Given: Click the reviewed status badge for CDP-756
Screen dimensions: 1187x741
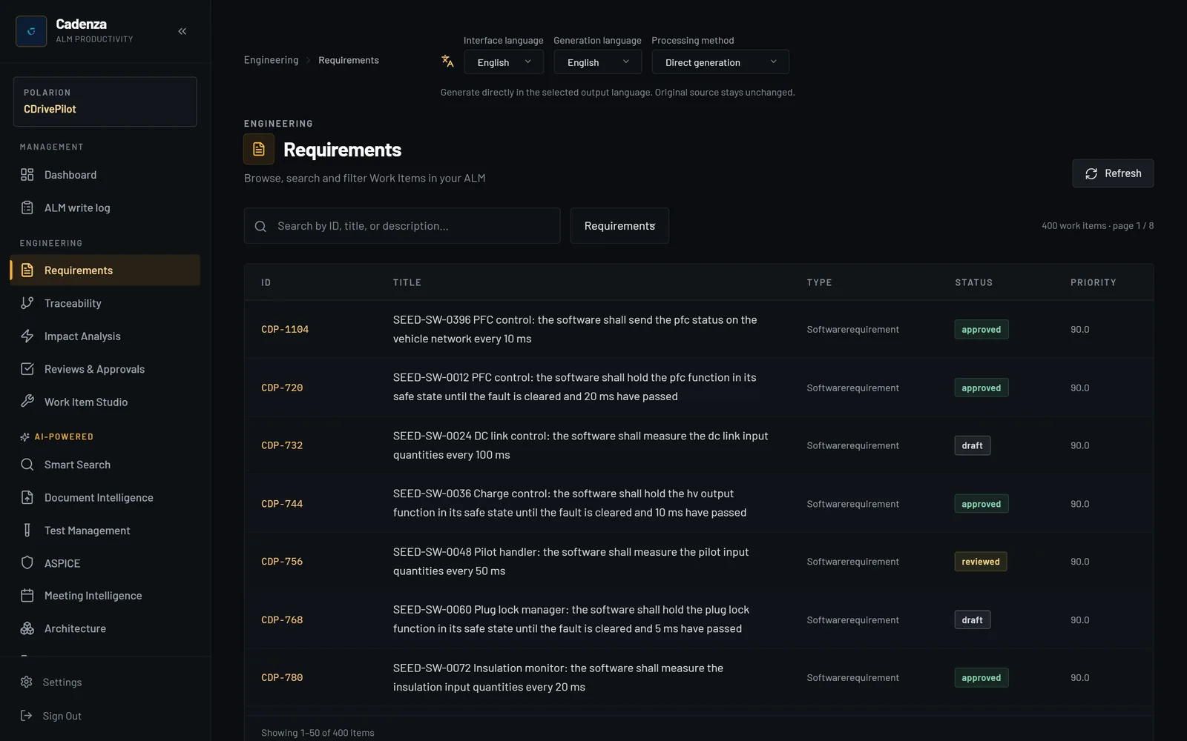Looking at the screenshot, I should (x=981, y=562).
